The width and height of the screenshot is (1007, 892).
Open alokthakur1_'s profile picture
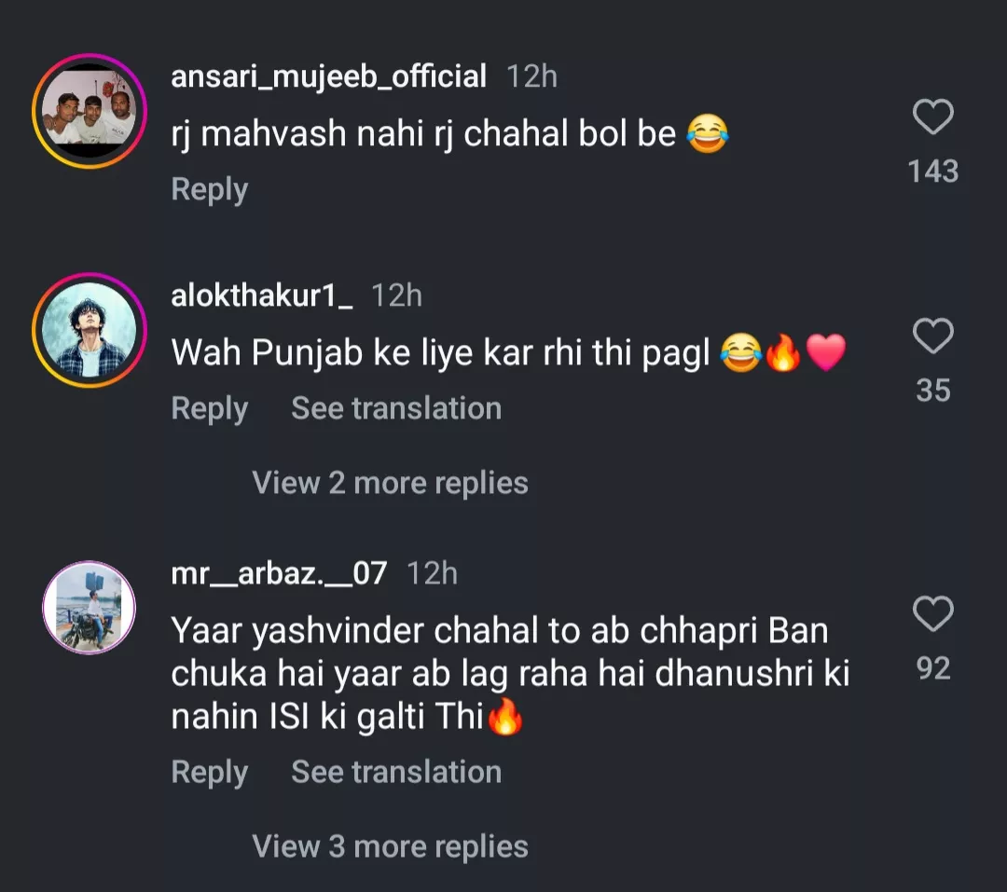(x=90, y=330)
